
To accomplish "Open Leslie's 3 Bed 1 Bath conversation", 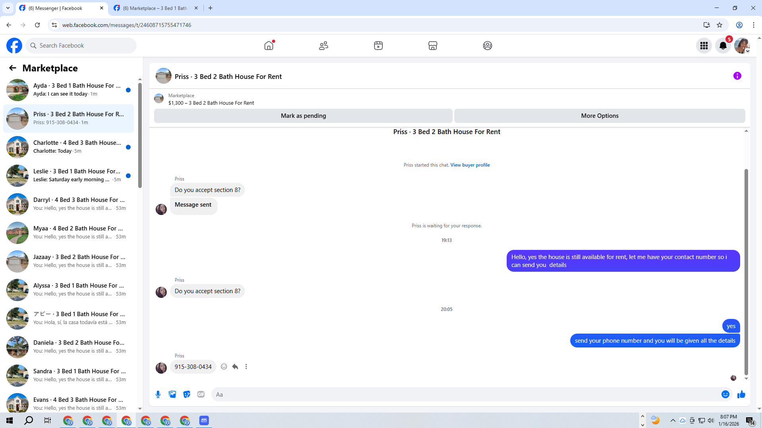I will pyautogui.click(x=68, y=176).
